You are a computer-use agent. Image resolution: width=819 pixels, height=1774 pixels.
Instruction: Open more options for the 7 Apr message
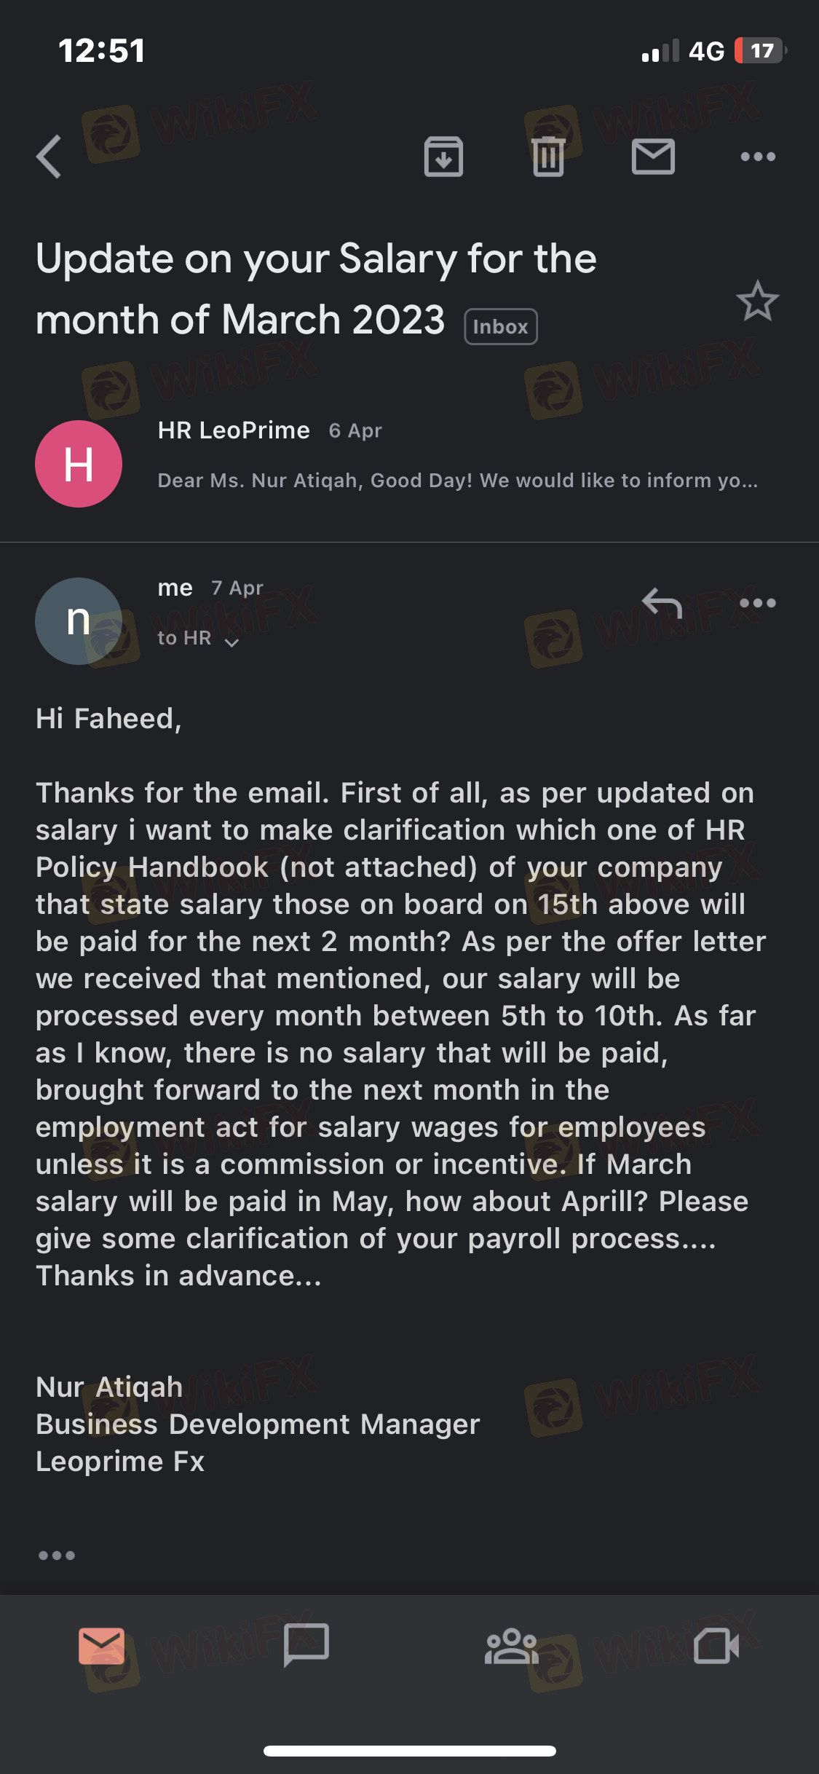click(x=758, y=603)
